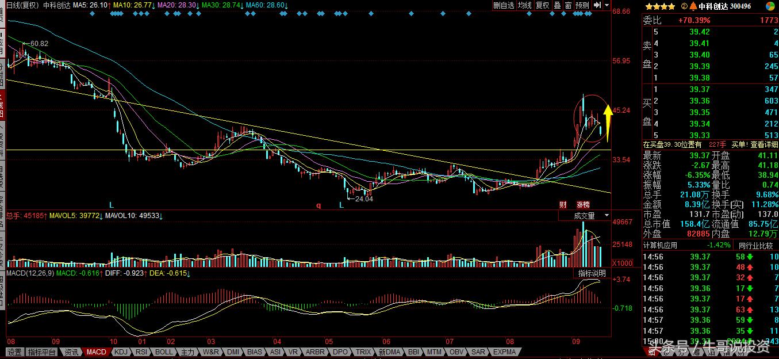
Task: Click the colorful pie chart icon
Action: pos(770,6)
